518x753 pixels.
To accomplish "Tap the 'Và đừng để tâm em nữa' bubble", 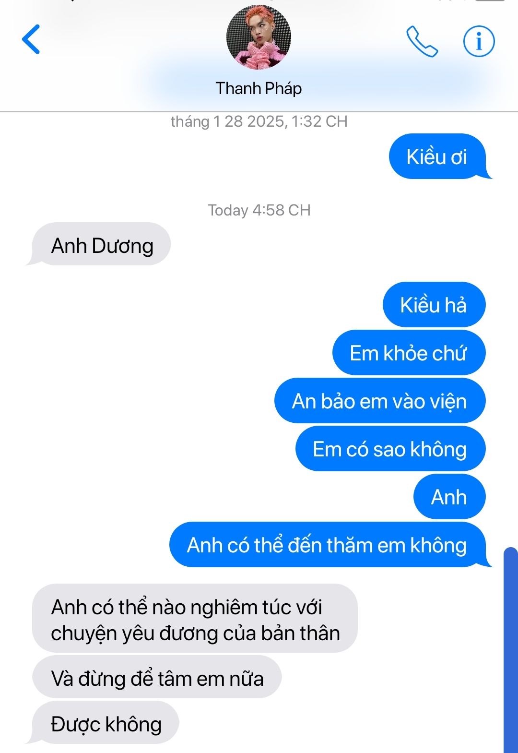I will pos(157,677).
